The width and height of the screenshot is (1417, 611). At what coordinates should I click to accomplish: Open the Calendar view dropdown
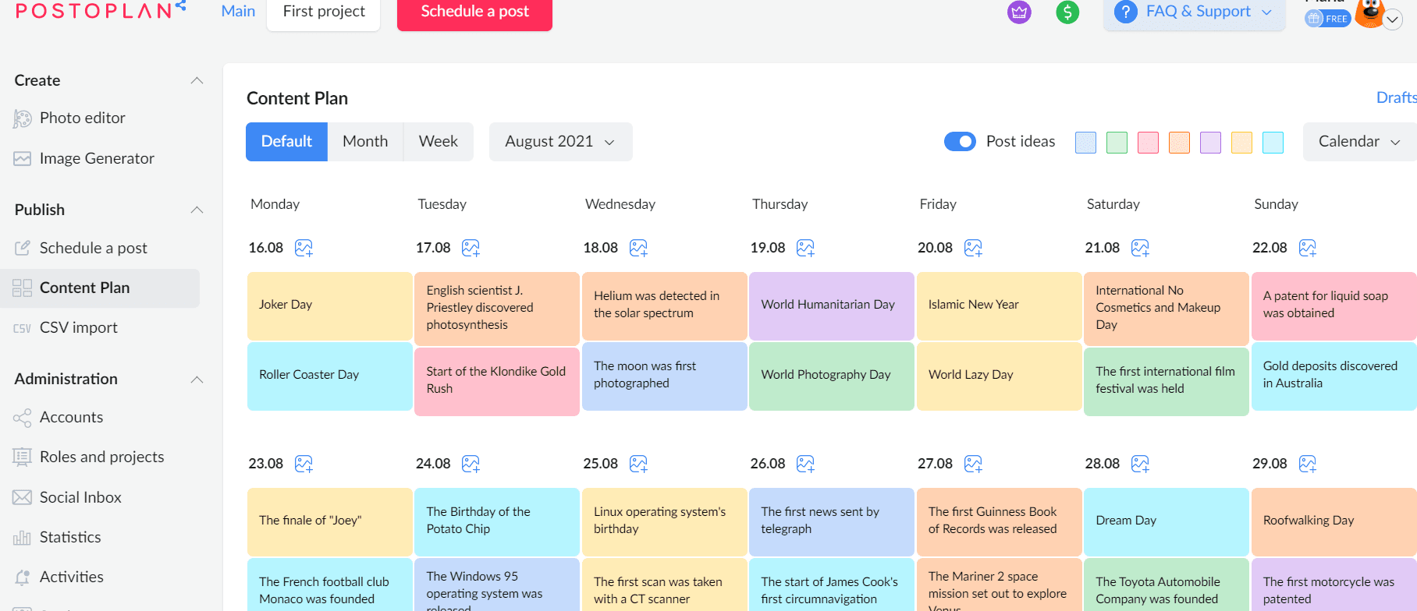1359,142
